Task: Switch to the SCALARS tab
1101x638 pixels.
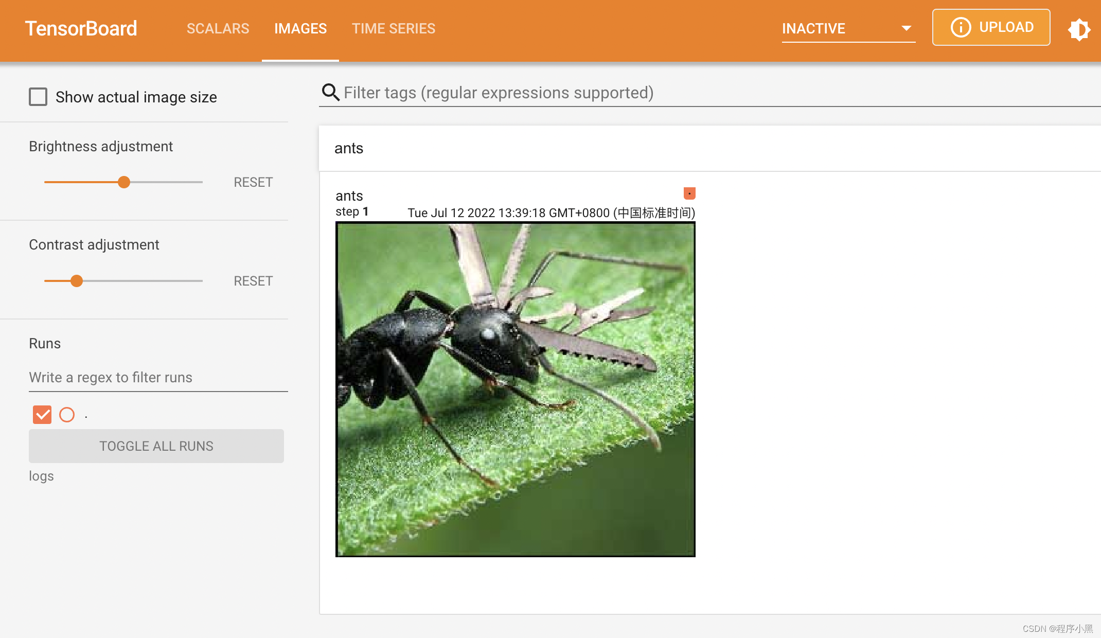Action: tap(218, 29)
